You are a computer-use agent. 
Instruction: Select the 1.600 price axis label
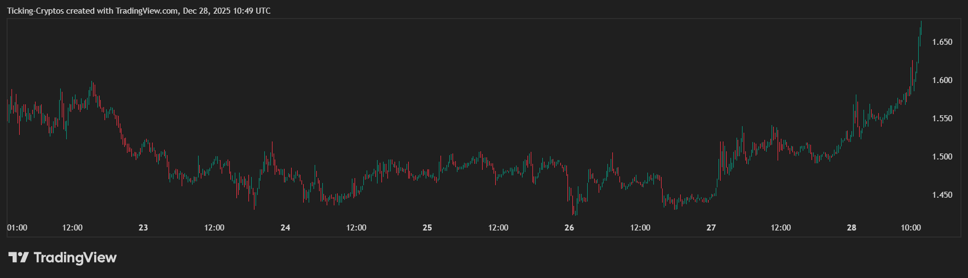coord(942,80)
